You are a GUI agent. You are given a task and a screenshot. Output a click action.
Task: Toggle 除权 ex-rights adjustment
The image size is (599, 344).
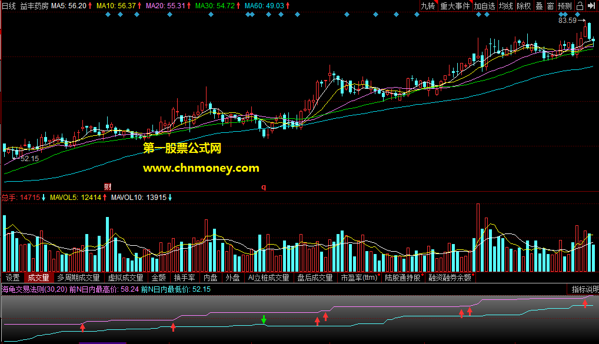[524, 6]
